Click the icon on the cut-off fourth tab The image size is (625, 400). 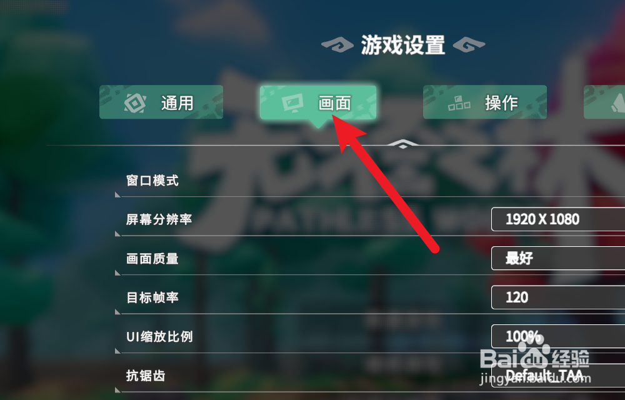618,102
